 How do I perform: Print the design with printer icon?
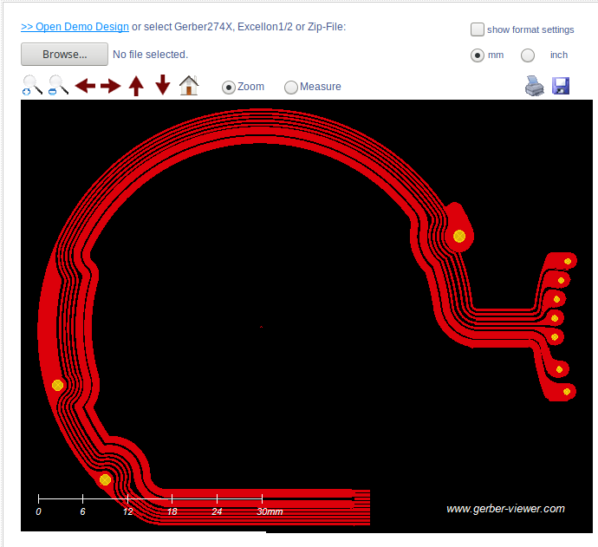[535, 86]
